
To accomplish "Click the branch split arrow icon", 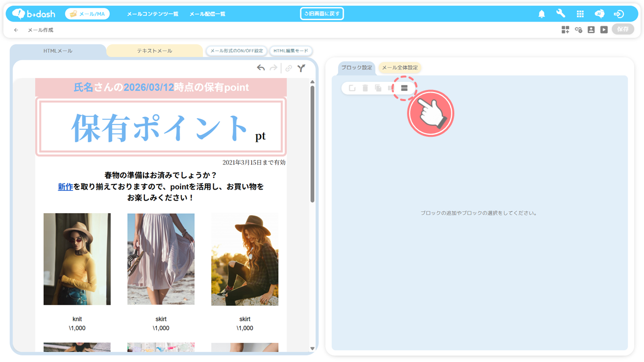I will 301,68.
